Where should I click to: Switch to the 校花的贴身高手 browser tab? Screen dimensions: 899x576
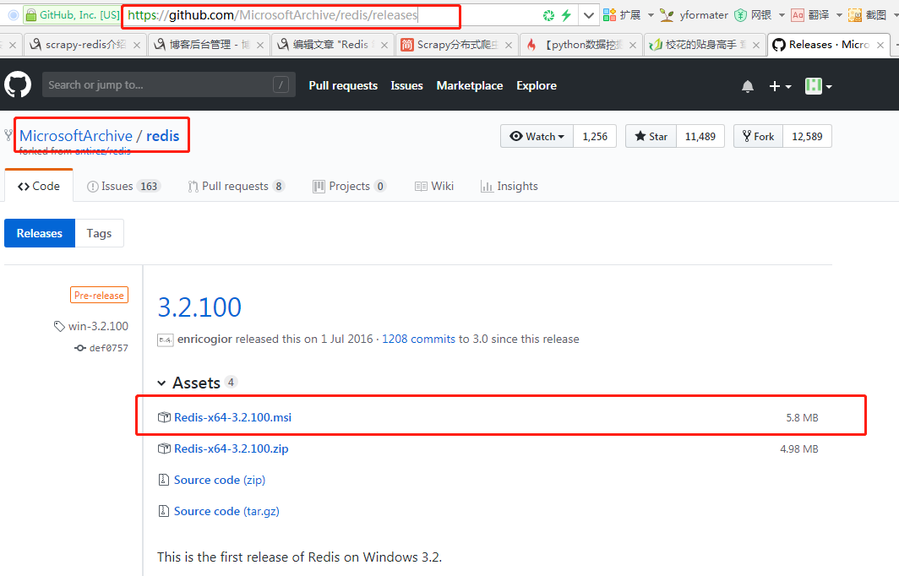click(706, 45)
